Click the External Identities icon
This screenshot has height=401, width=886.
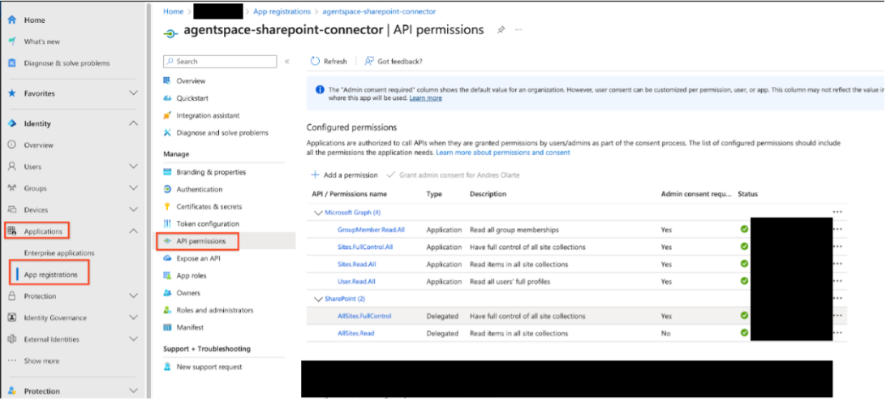(12, 338)
